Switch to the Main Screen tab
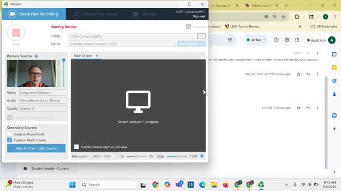The image size is (341, 191). pos(83,56)
